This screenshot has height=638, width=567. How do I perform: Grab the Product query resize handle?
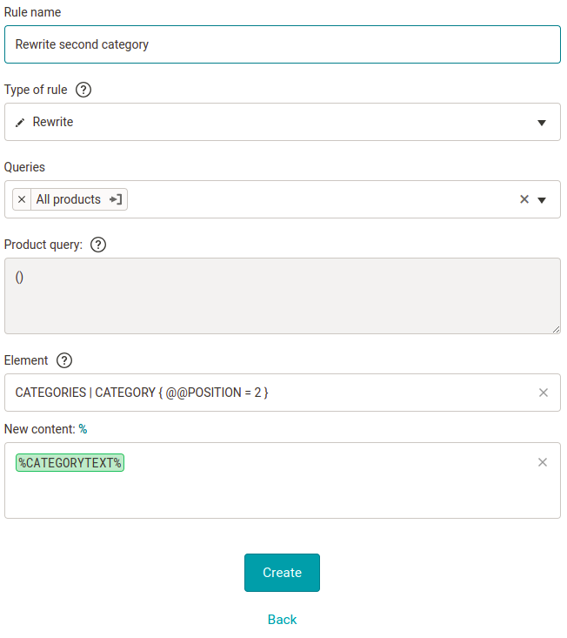click(556, 329)
